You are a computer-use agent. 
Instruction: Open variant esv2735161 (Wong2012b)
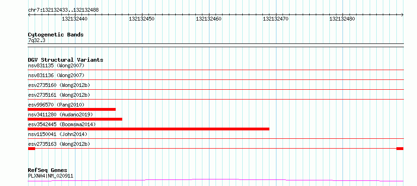coord(59,95)
